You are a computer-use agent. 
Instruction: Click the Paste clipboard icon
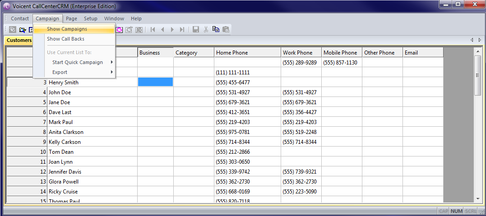[226, 29]
